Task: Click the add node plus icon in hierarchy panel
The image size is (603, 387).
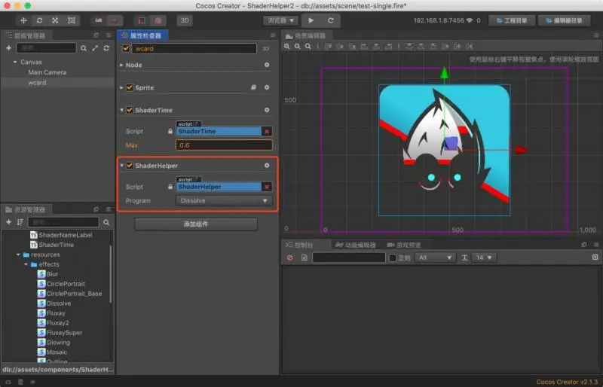Action: pos(8,48)
